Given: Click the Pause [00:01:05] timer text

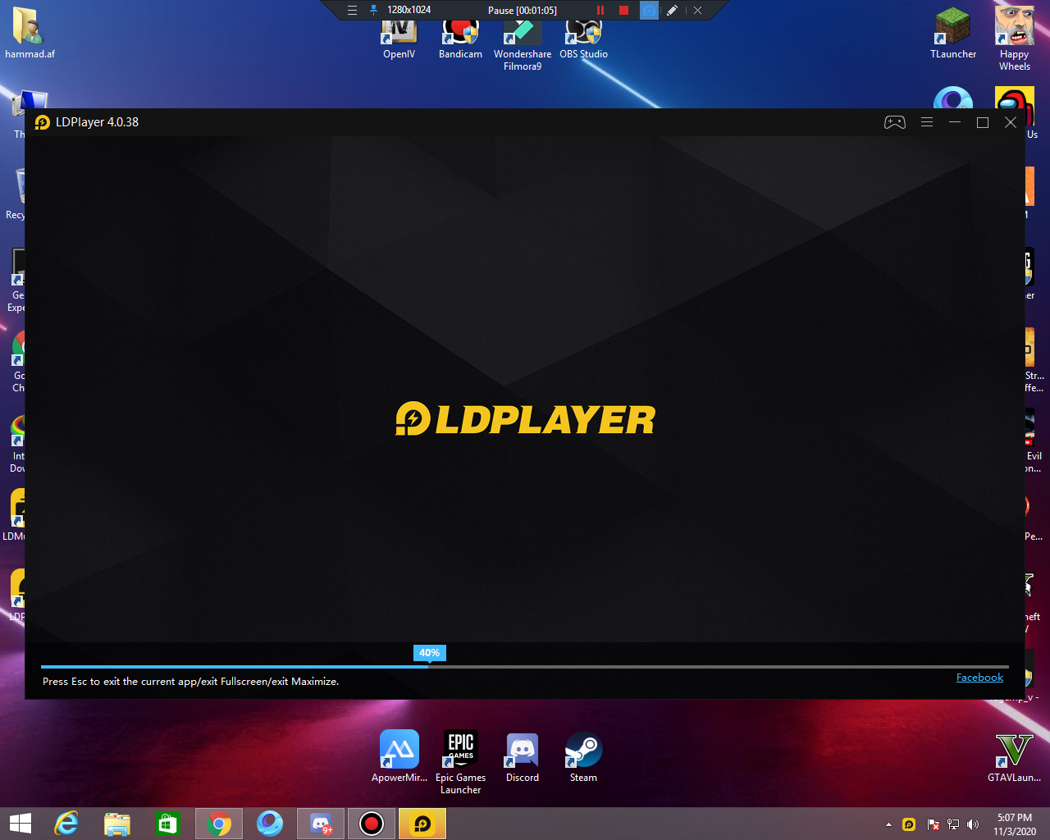Looking at the screenshot, I should click(x=523, y=11).
